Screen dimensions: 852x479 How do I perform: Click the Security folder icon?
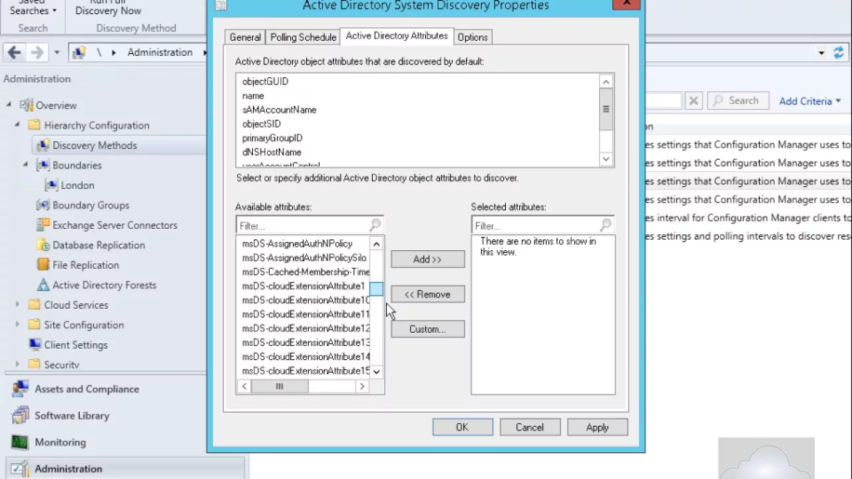click(x=35, y=364)
